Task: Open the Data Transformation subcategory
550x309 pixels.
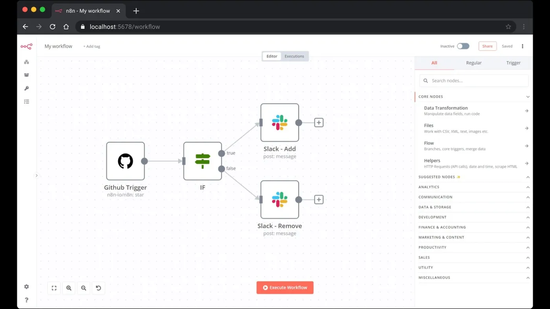Action: click(x=474, y=111)
